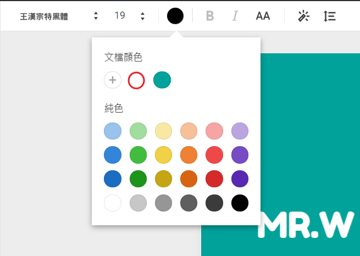Open text effects with the magic wand icon

coord(303,16)
